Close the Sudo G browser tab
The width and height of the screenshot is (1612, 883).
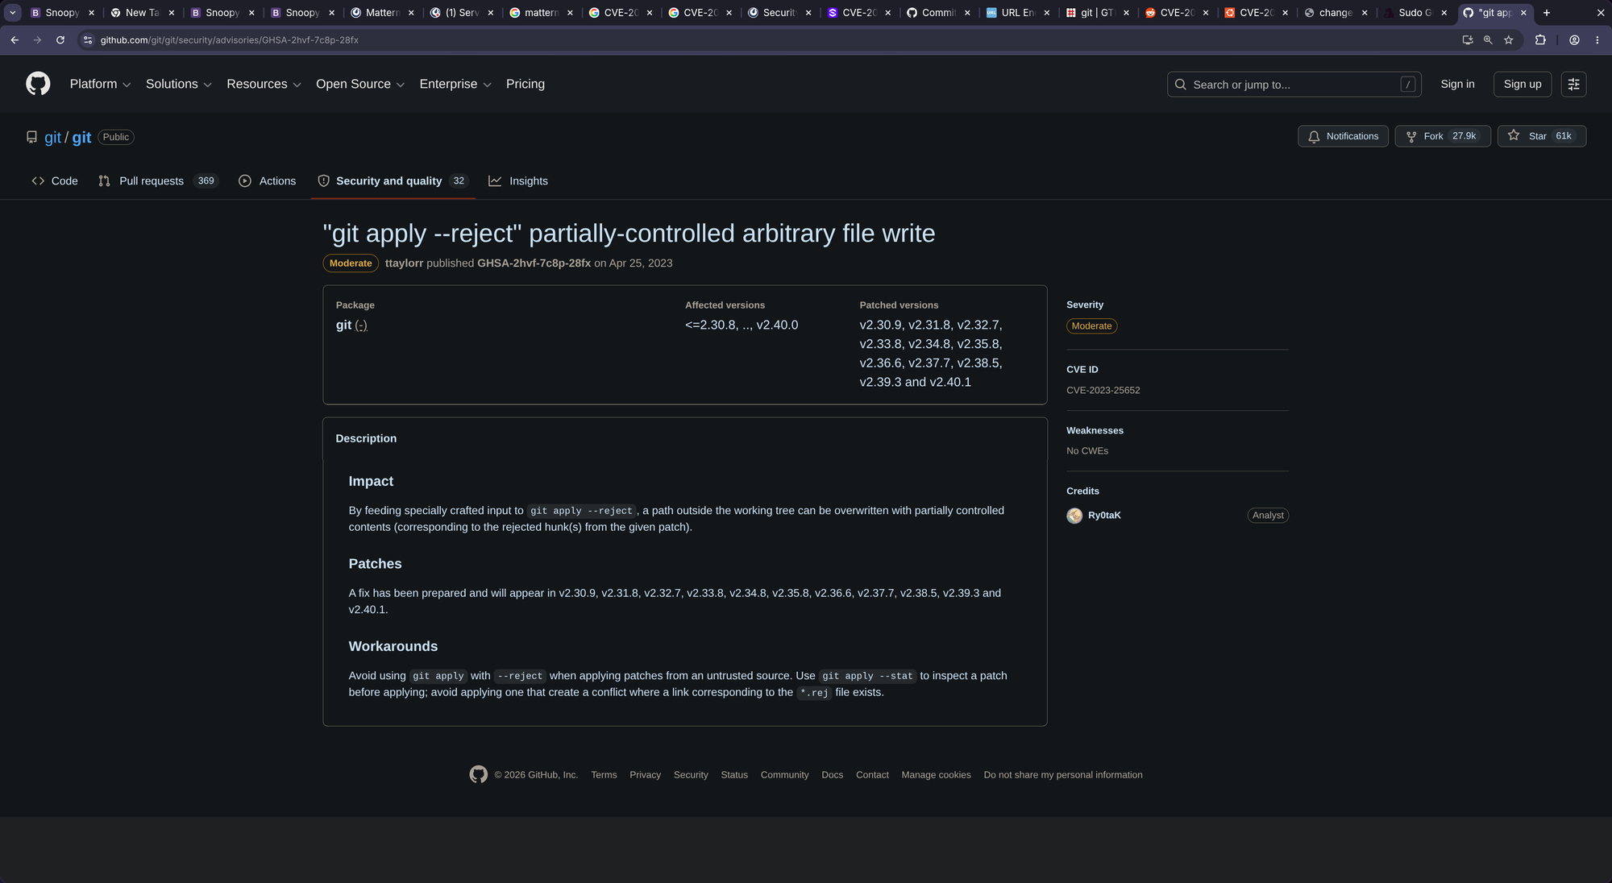pos(1444,13)
